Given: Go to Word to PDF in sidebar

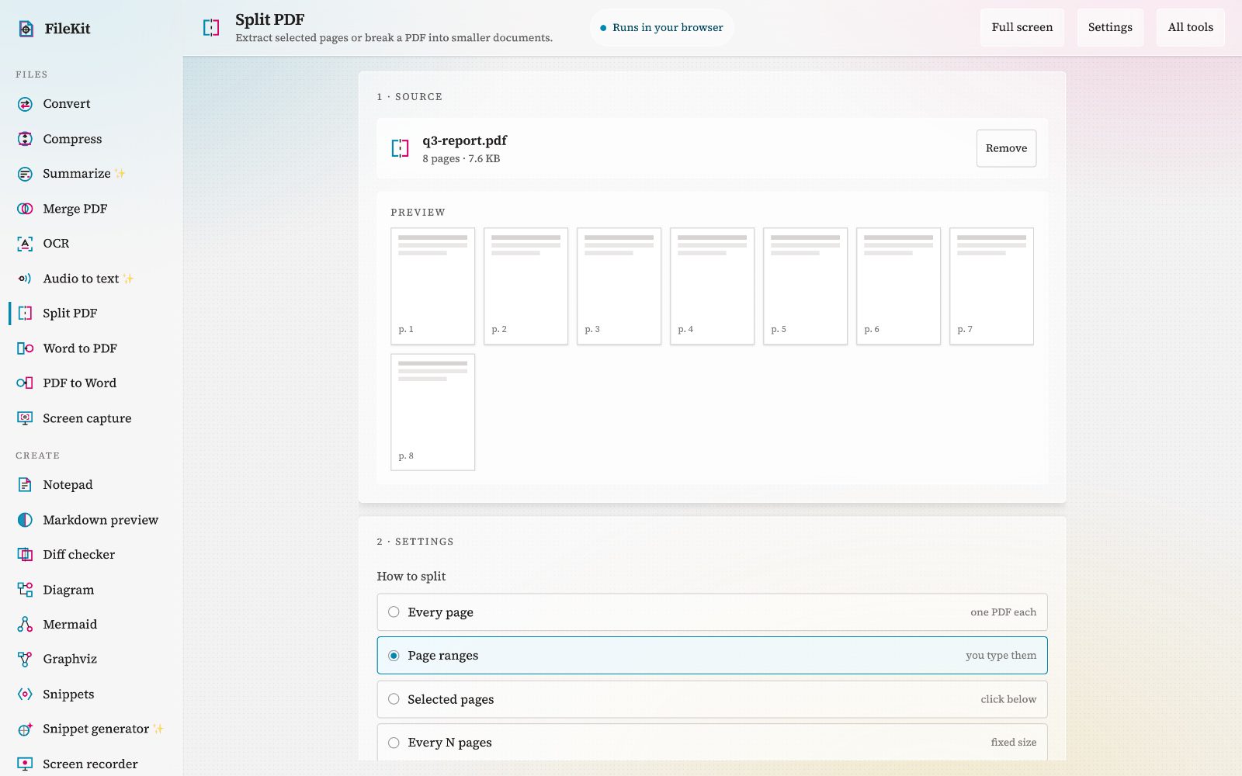Looking at the screenshot, I should click(92, 348).
